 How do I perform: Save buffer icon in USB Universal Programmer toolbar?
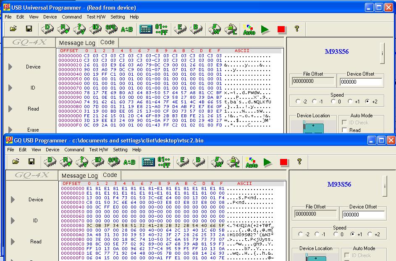coord(29,29)
